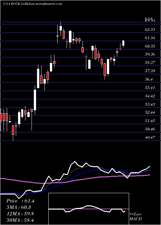Select the 52.44 price axis label
Image resolution: width=161 pixels, height=225 pixels.
click(150, 113)
